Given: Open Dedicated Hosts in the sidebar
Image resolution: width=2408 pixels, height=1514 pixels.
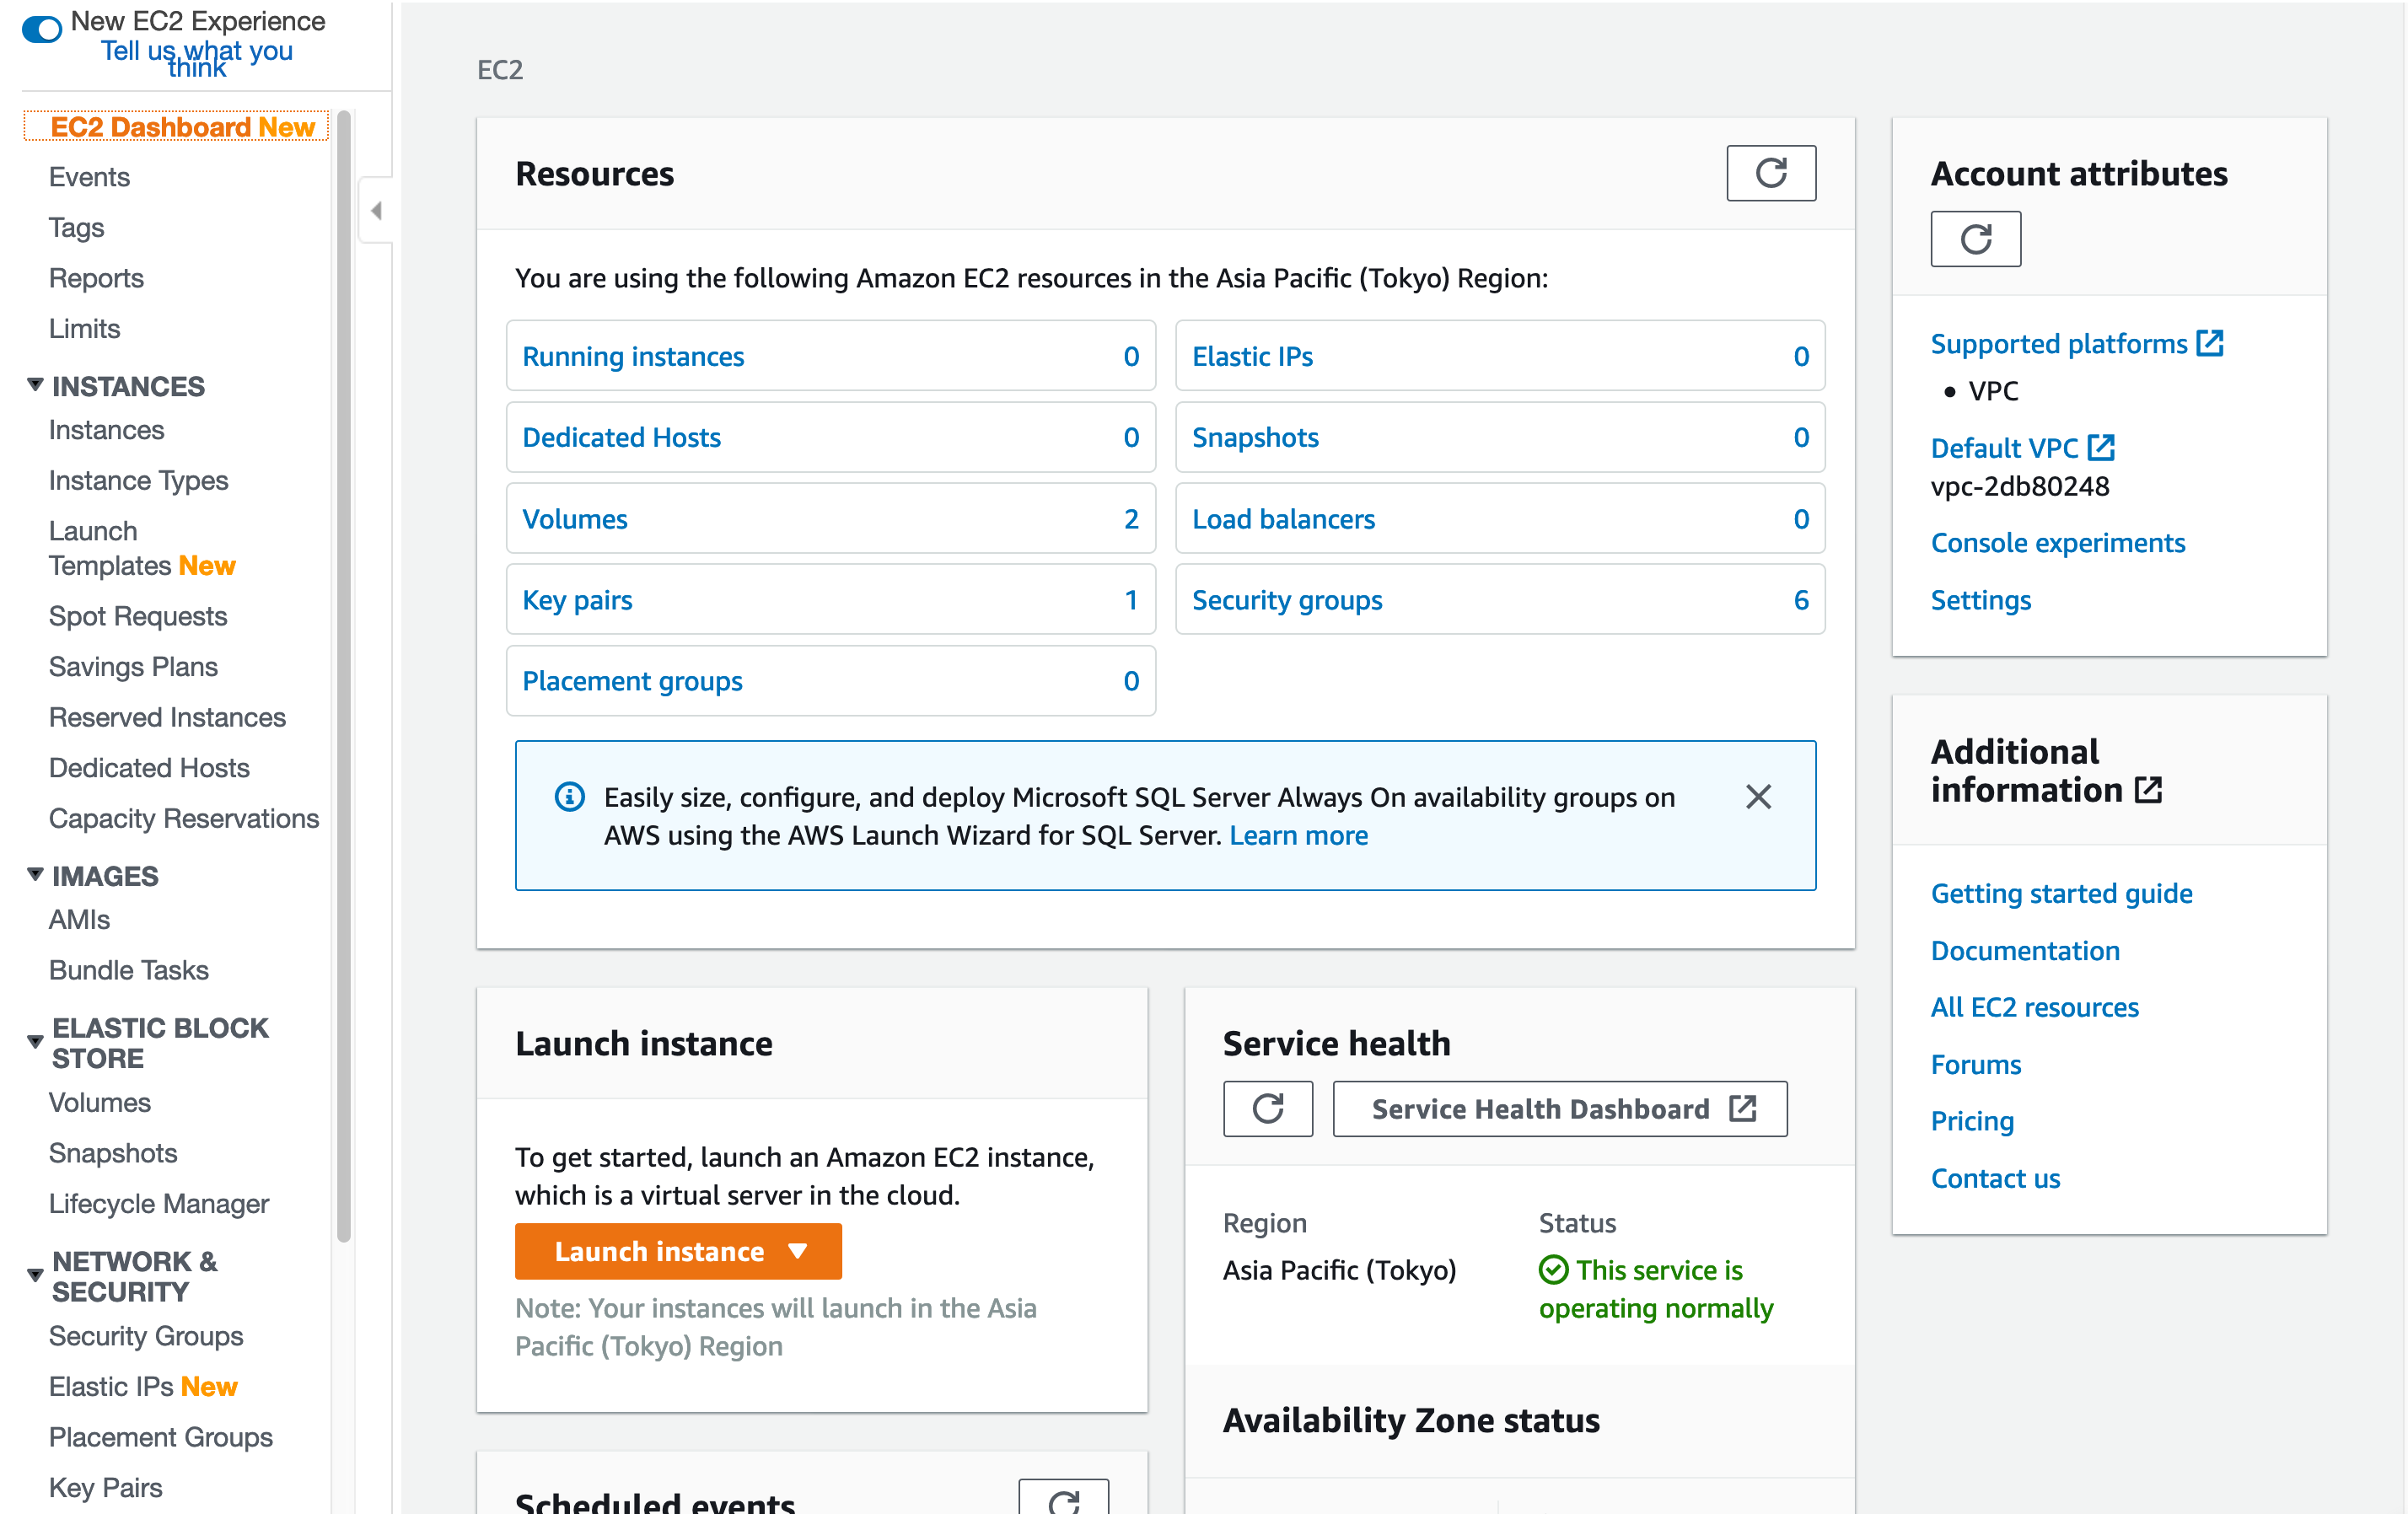Looking at the screenshot, I should [149, 768].
